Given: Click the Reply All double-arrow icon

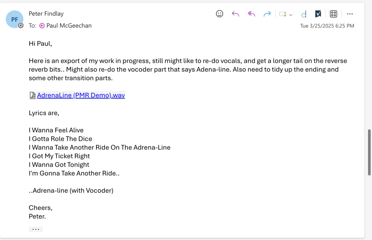Looking at the screenshot, I should pyautogui.click(x=251, y=14).
